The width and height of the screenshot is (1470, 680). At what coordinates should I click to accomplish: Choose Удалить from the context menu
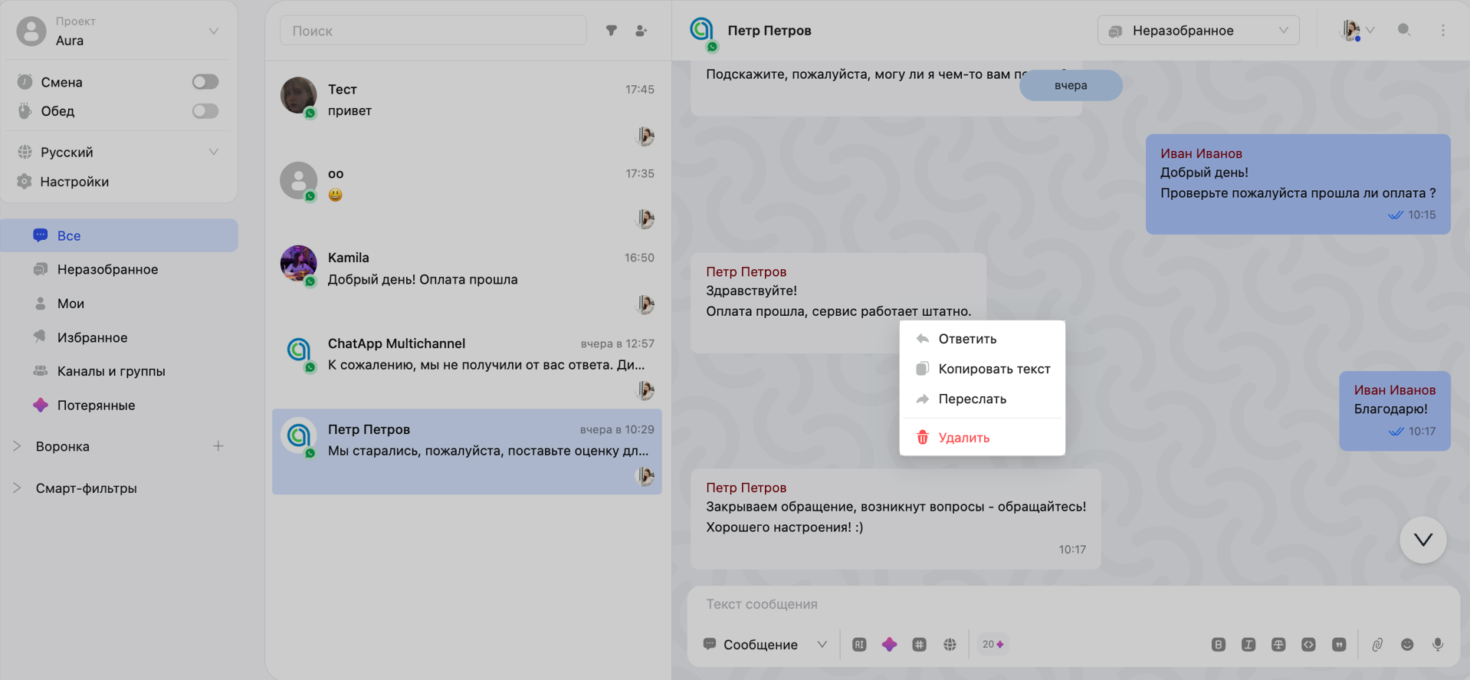pos(963,438)
